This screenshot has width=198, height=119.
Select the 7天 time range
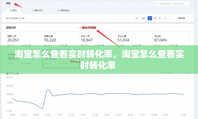(137, 18)
